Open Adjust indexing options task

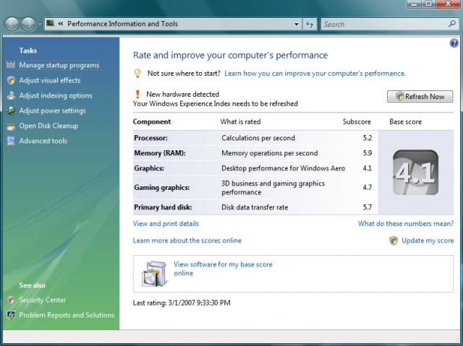pos(56,95)
